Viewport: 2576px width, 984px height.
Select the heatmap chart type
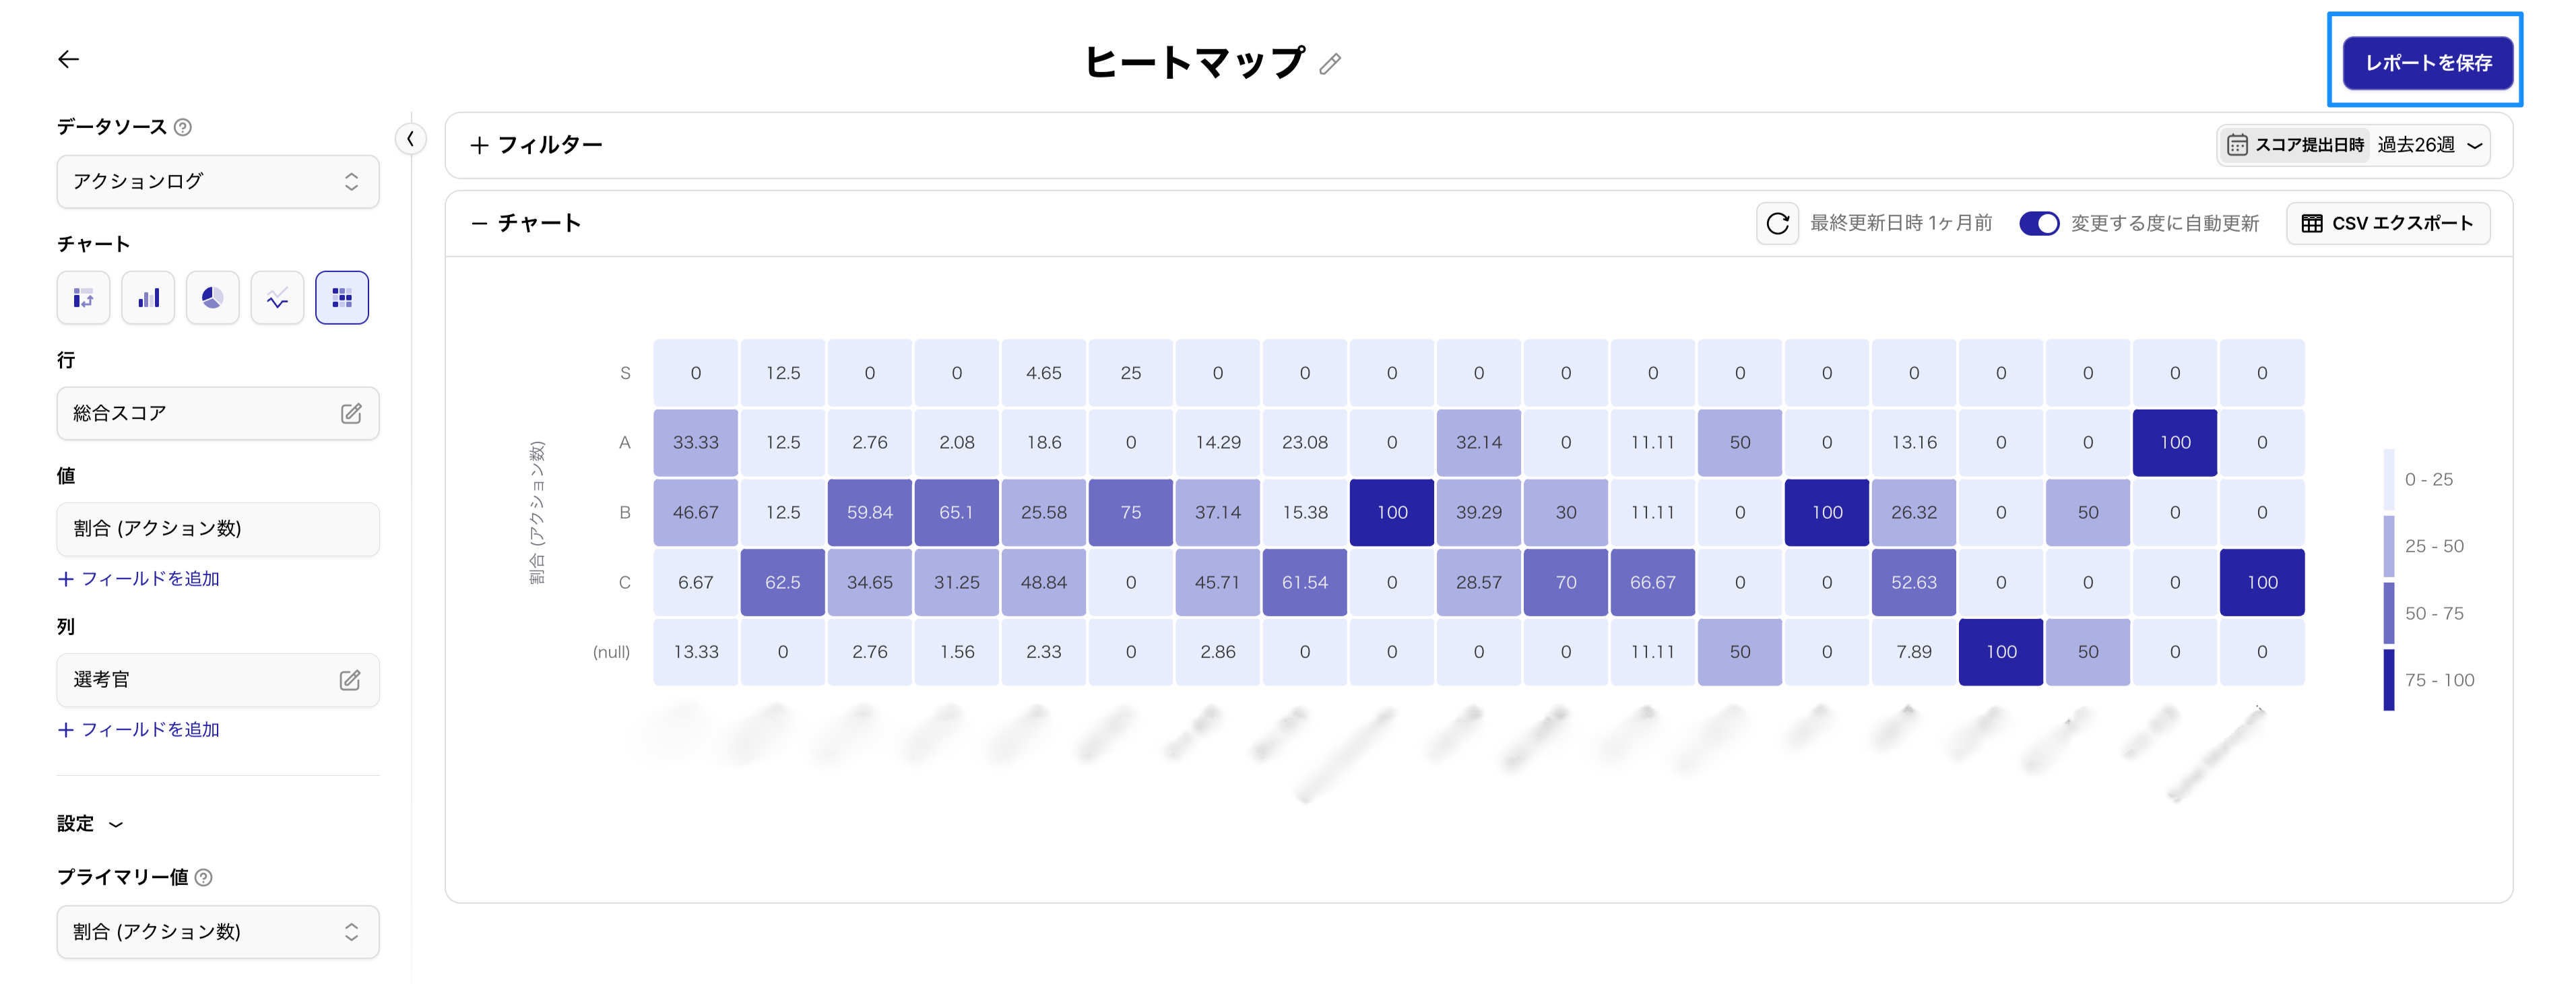pos(342,298)
